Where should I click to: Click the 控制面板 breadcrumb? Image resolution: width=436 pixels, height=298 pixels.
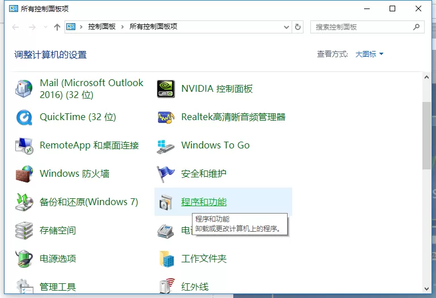[102, 27]
